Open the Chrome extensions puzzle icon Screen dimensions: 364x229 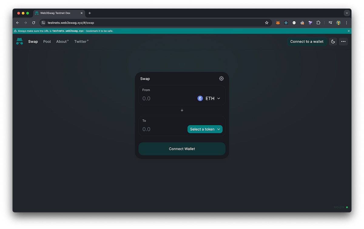318,22
